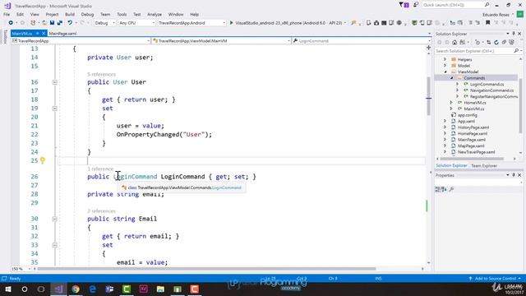Click the Undo arrow icon
526x296 pixels.
tap(70, 23)
